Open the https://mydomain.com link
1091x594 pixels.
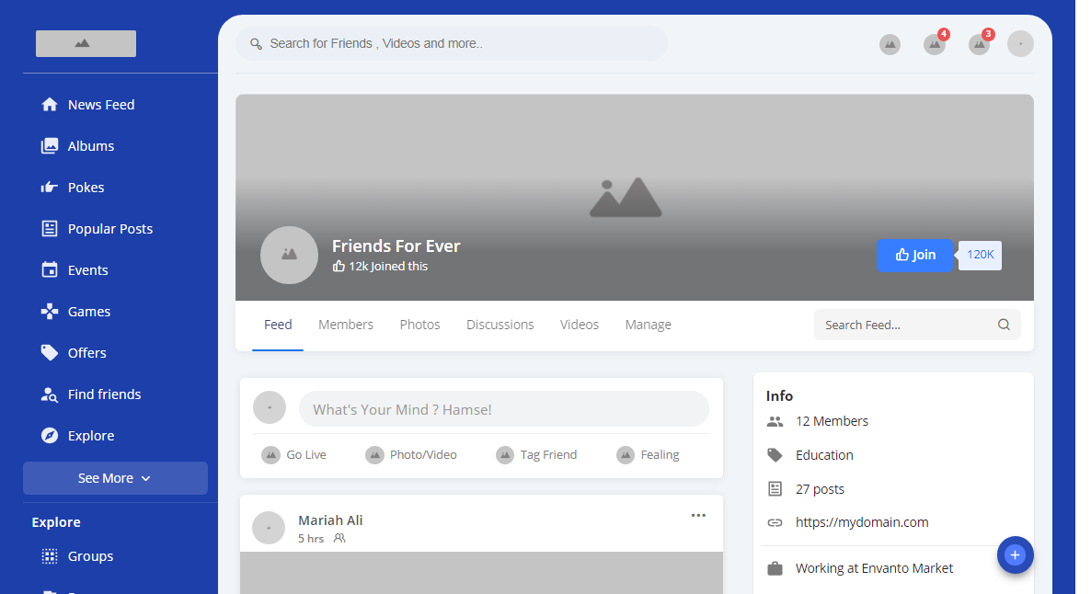pos(861,522)
